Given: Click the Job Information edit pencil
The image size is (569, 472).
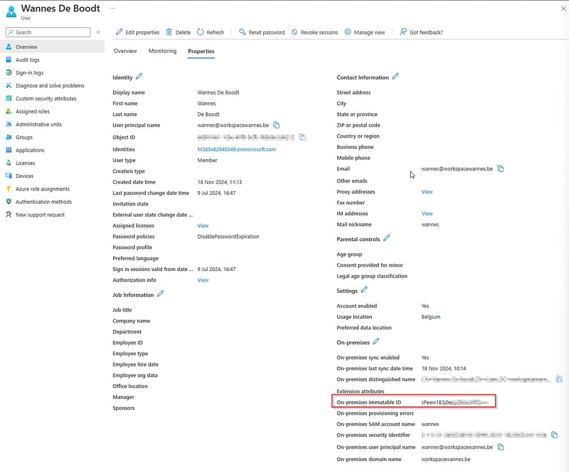Looking at the screenshot, I should tap(161, 294).
